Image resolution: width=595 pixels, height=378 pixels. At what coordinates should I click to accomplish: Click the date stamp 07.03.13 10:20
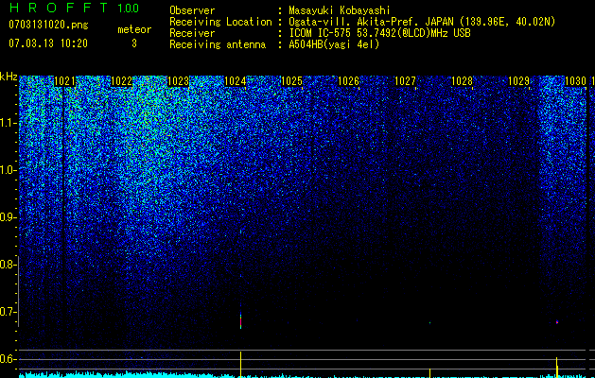point(48,43)
